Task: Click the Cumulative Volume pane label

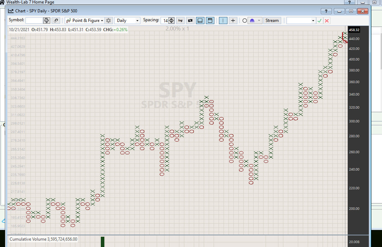Action: (44, 239)
